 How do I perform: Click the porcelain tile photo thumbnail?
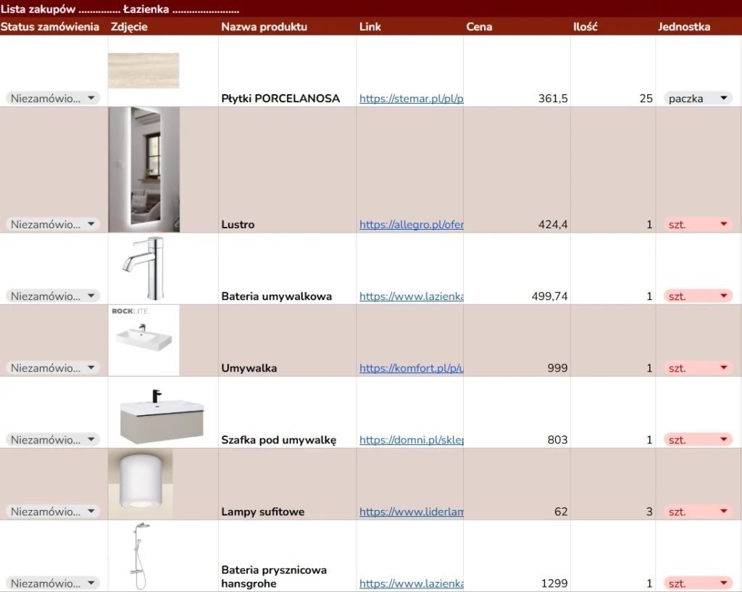143,70
